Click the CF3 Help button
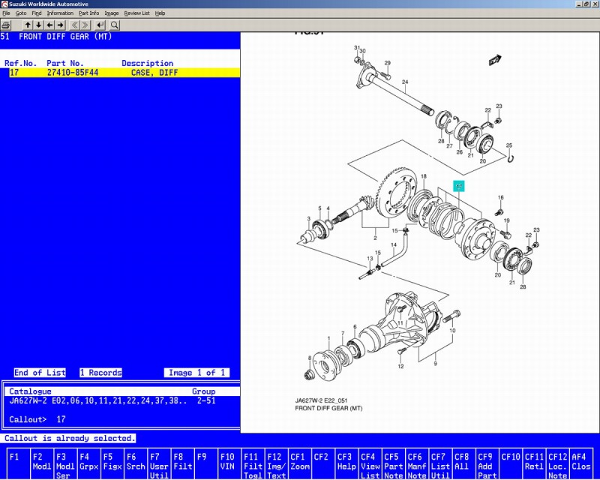 pos(346,463)
